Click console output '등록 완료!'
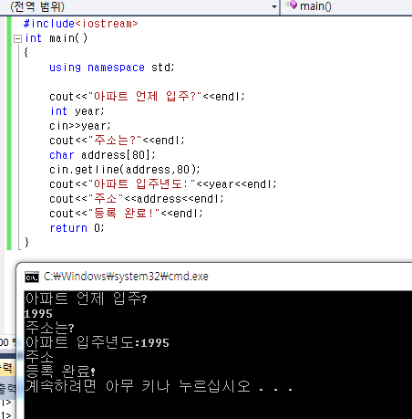Viewport: 412px width, 419px height. click(x=60, y=372)
